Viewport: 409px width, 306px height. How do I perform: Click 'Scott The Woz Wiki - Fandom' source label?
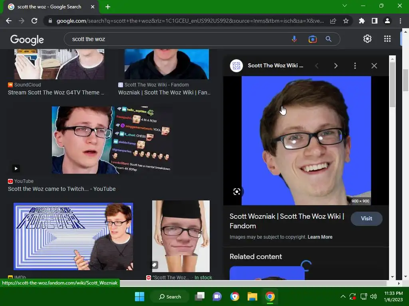click(x=157, y=85)
